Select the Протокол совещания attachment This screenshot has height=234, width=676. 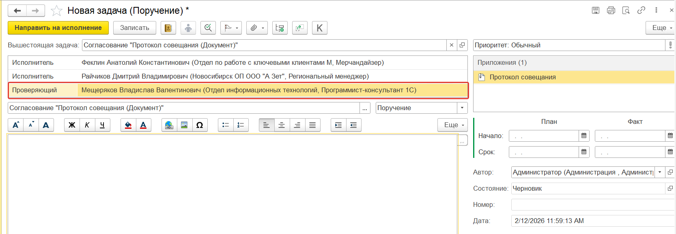(522, 77)
